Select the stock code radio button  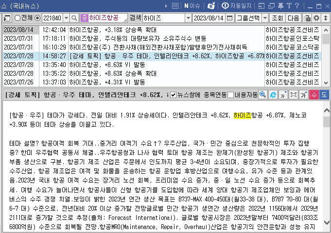tap(37, 18)
